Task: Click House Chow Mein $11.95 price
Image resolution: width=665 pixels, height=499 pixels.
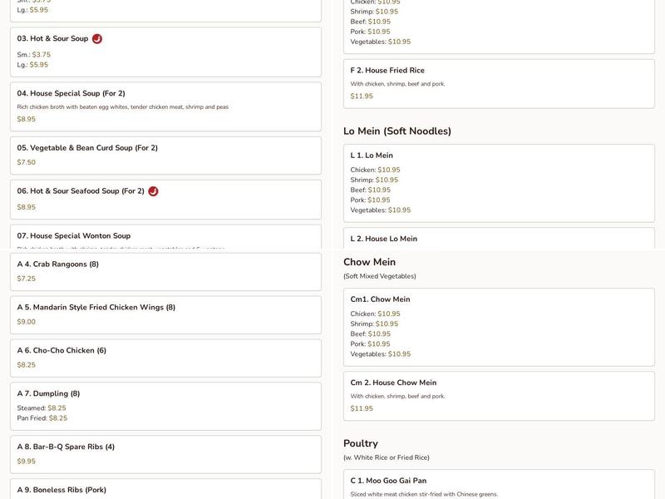Action: click(x=362, y=408)
